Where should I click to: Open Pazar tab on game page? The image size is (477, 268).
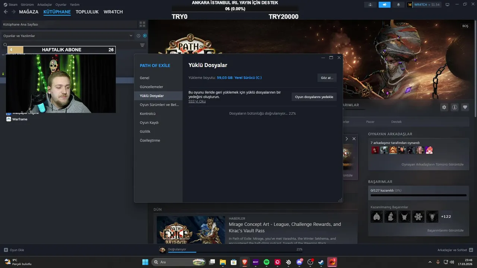click(x=370, y=122)
